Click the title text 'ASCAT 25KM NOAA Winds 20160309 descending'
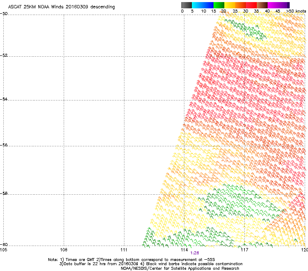The width and height of the screenshot is (308, 271). click(61, 7)
